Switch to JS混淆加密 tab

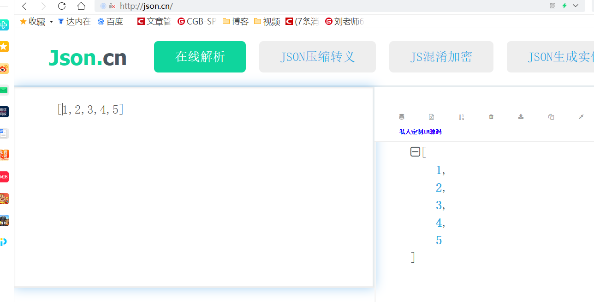441,57
